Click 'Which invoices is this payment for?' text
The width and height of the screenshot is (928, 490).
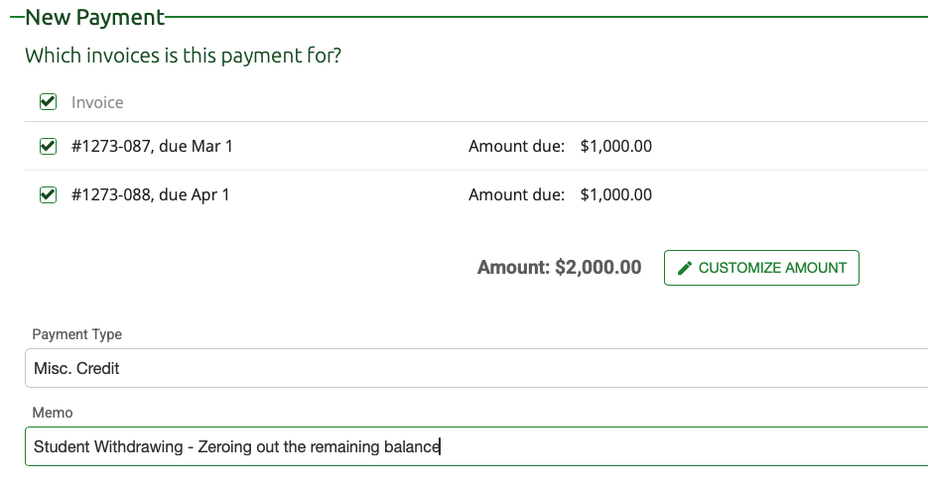pyautogui.click(x=183, y=56)
